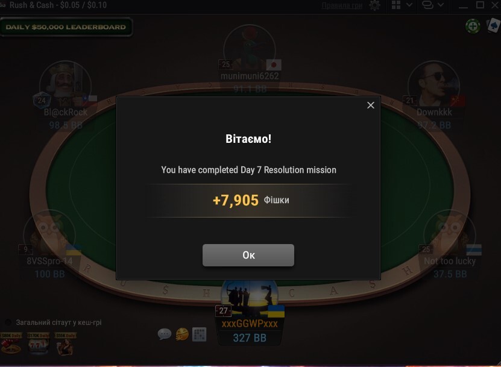The width and height of the screenshot is (501, 367).
Task: Confirm the mission reward with Ок
Action: coord(248,255)
